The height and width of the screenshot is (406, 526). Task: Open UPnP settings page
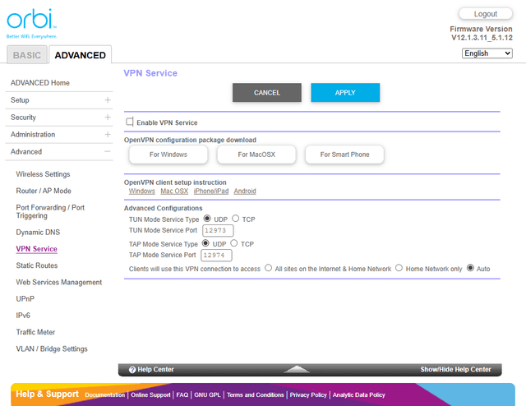tap(25, 298)
